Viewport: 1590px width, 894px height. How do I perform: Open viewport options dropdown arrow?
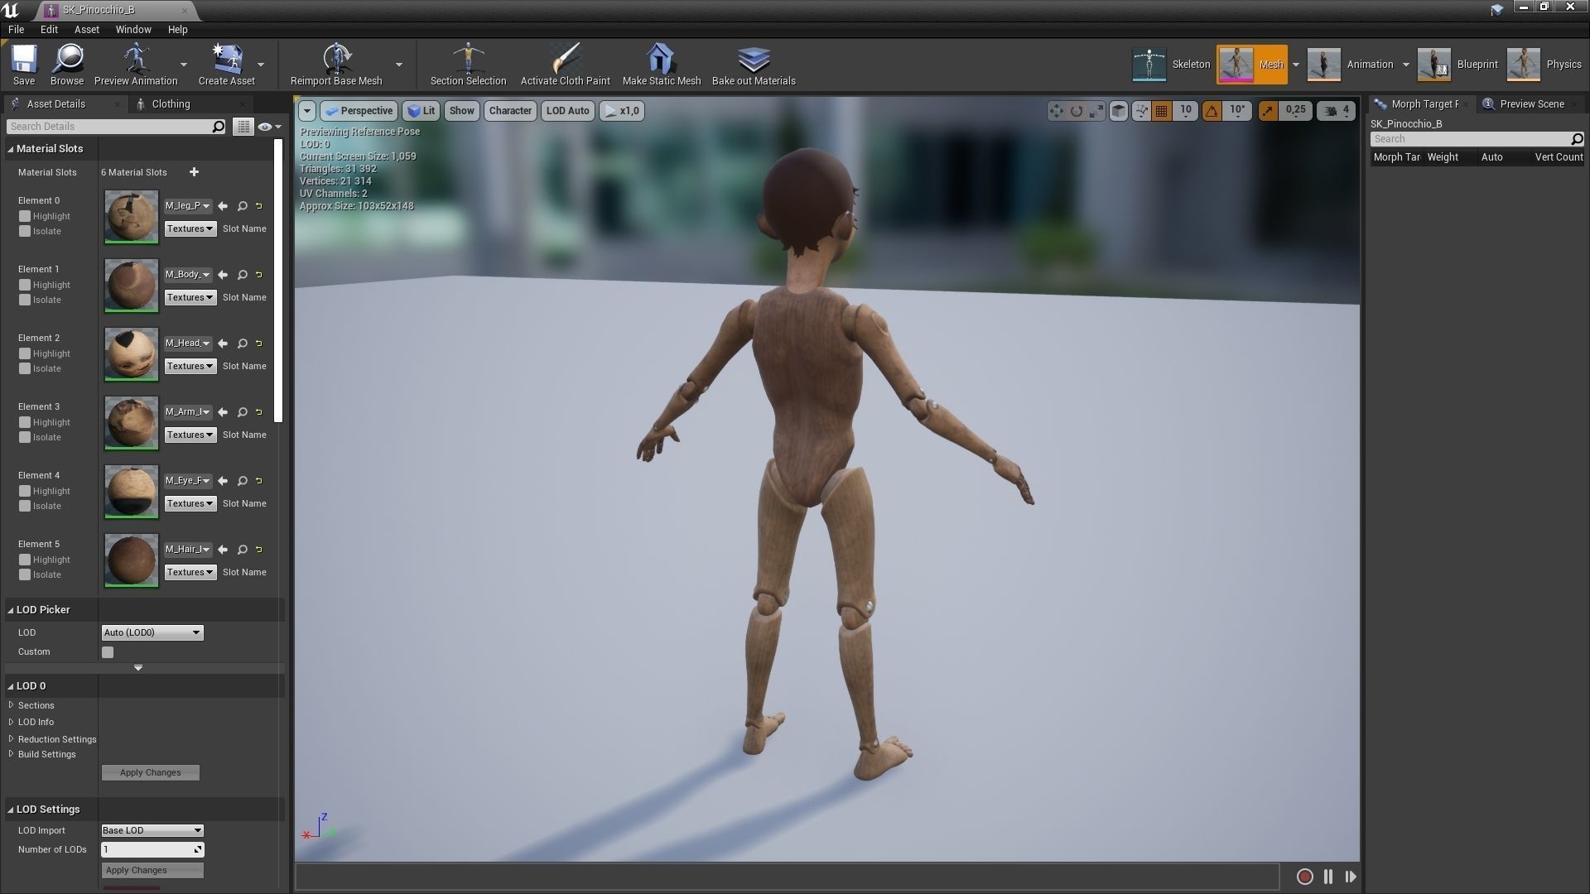307,111
